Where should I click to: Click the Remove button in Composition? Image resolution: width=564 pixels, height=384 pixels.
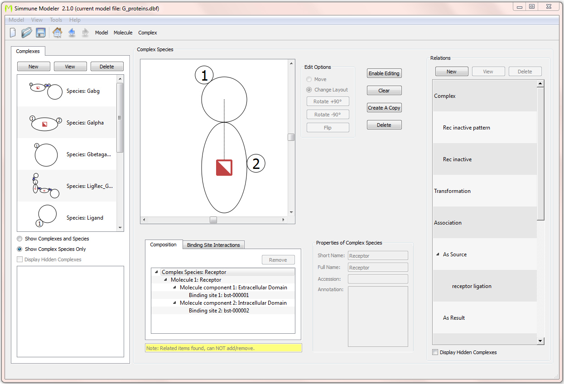(x=278, y=260)
